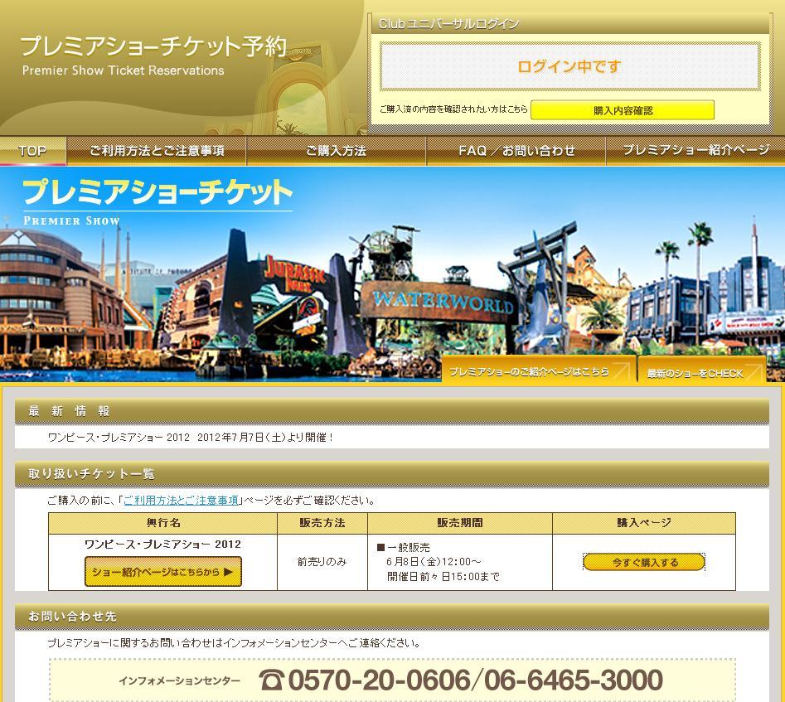Click the ワンピース・プレミアショー 2012 news announcement
785x702 pixels.
click(191, 437)
